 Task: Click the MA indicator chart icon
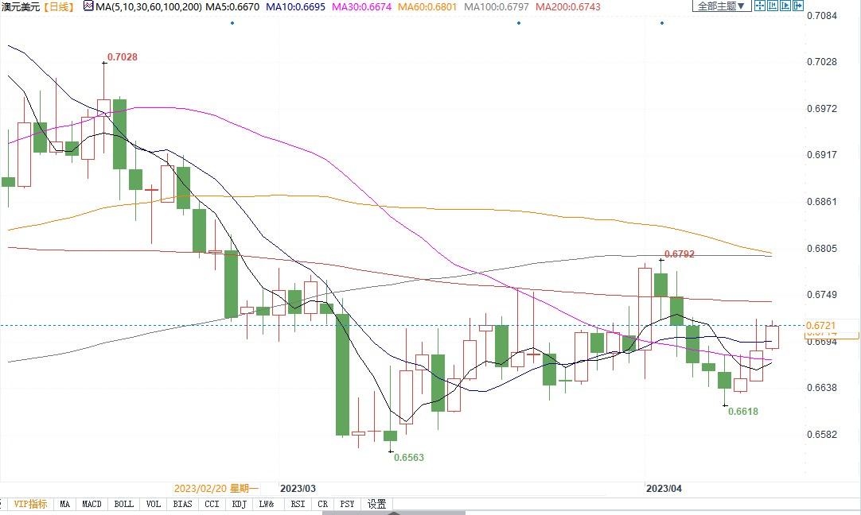tap(88, 6)
